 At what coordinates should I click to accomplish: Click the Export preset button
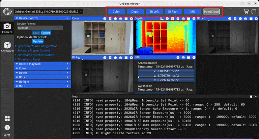pos(46,33)
